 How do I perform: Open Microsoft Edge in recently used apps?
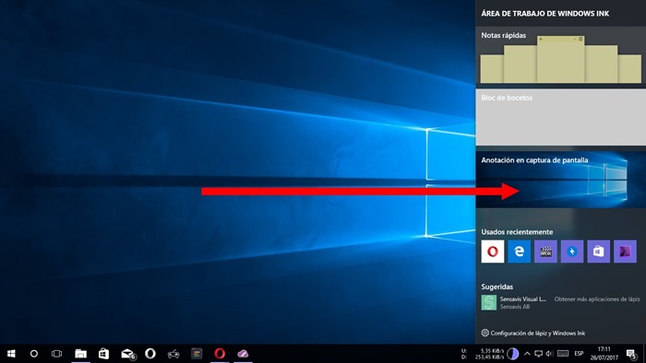[x=519, y=252]
